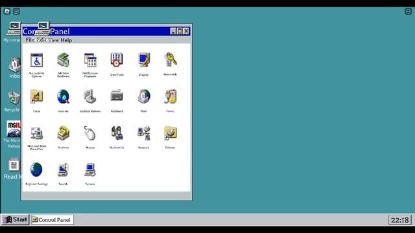
Task: Open the Date/Time applet
Action: click(x=117, y=60)
